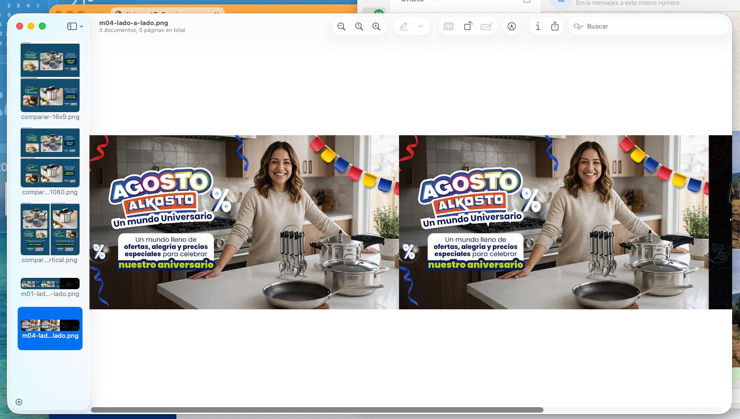740x419 pixels.
Task: Close the Preview window with the red button
Action: pyautogui.click(x=20, y=26)
